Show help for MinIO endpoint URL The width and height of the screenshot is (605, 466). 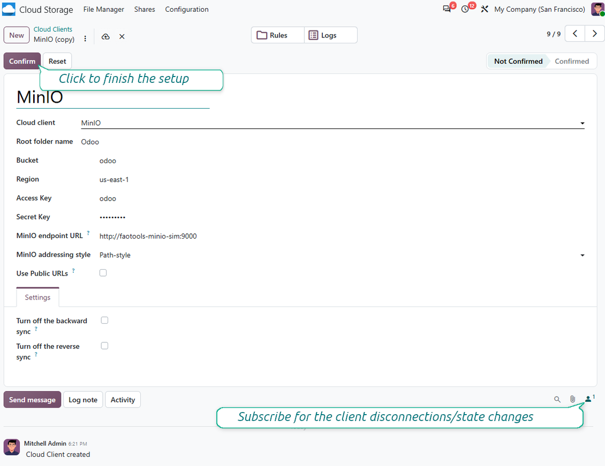click(88, 233)
